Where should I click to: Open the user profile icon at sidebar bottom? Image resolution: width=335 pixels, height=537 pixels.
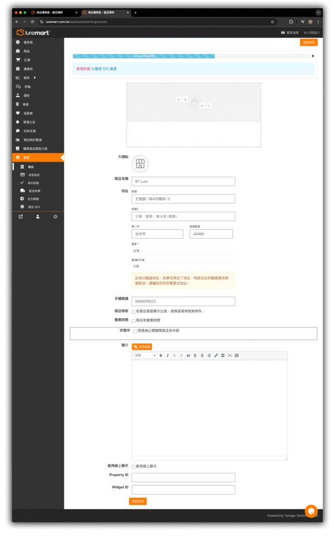click(38, 216)
